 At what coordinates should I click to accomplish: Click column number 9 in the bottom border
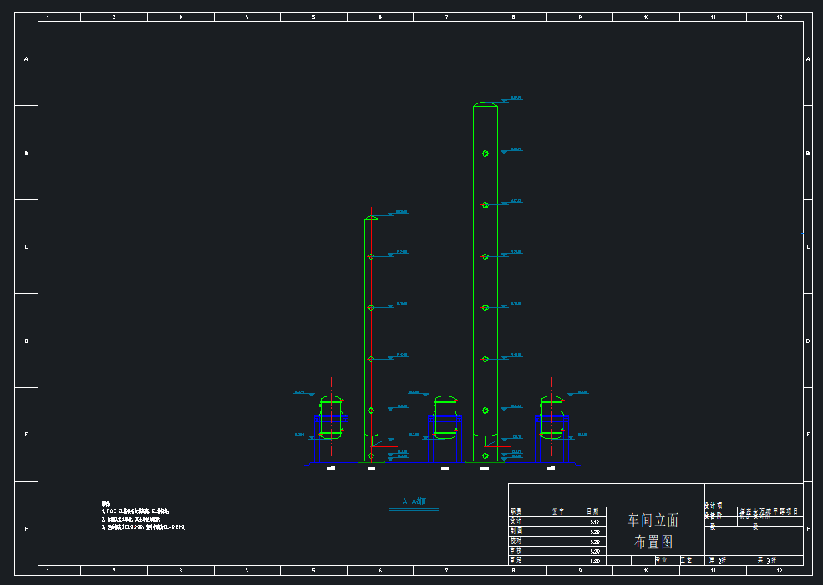580,570
